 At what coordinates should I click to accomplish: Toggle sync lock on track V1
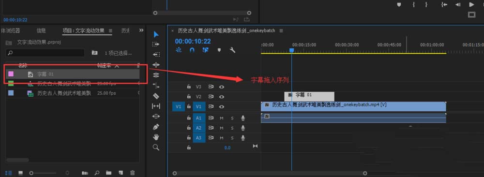[211, 107]
